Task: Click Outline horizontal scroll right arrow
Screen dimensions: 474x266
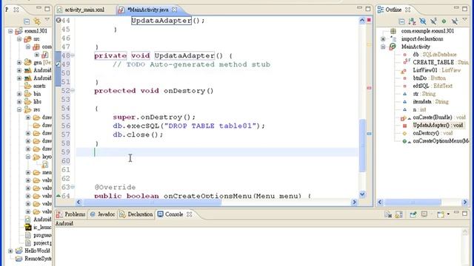Action: point(465,202)
